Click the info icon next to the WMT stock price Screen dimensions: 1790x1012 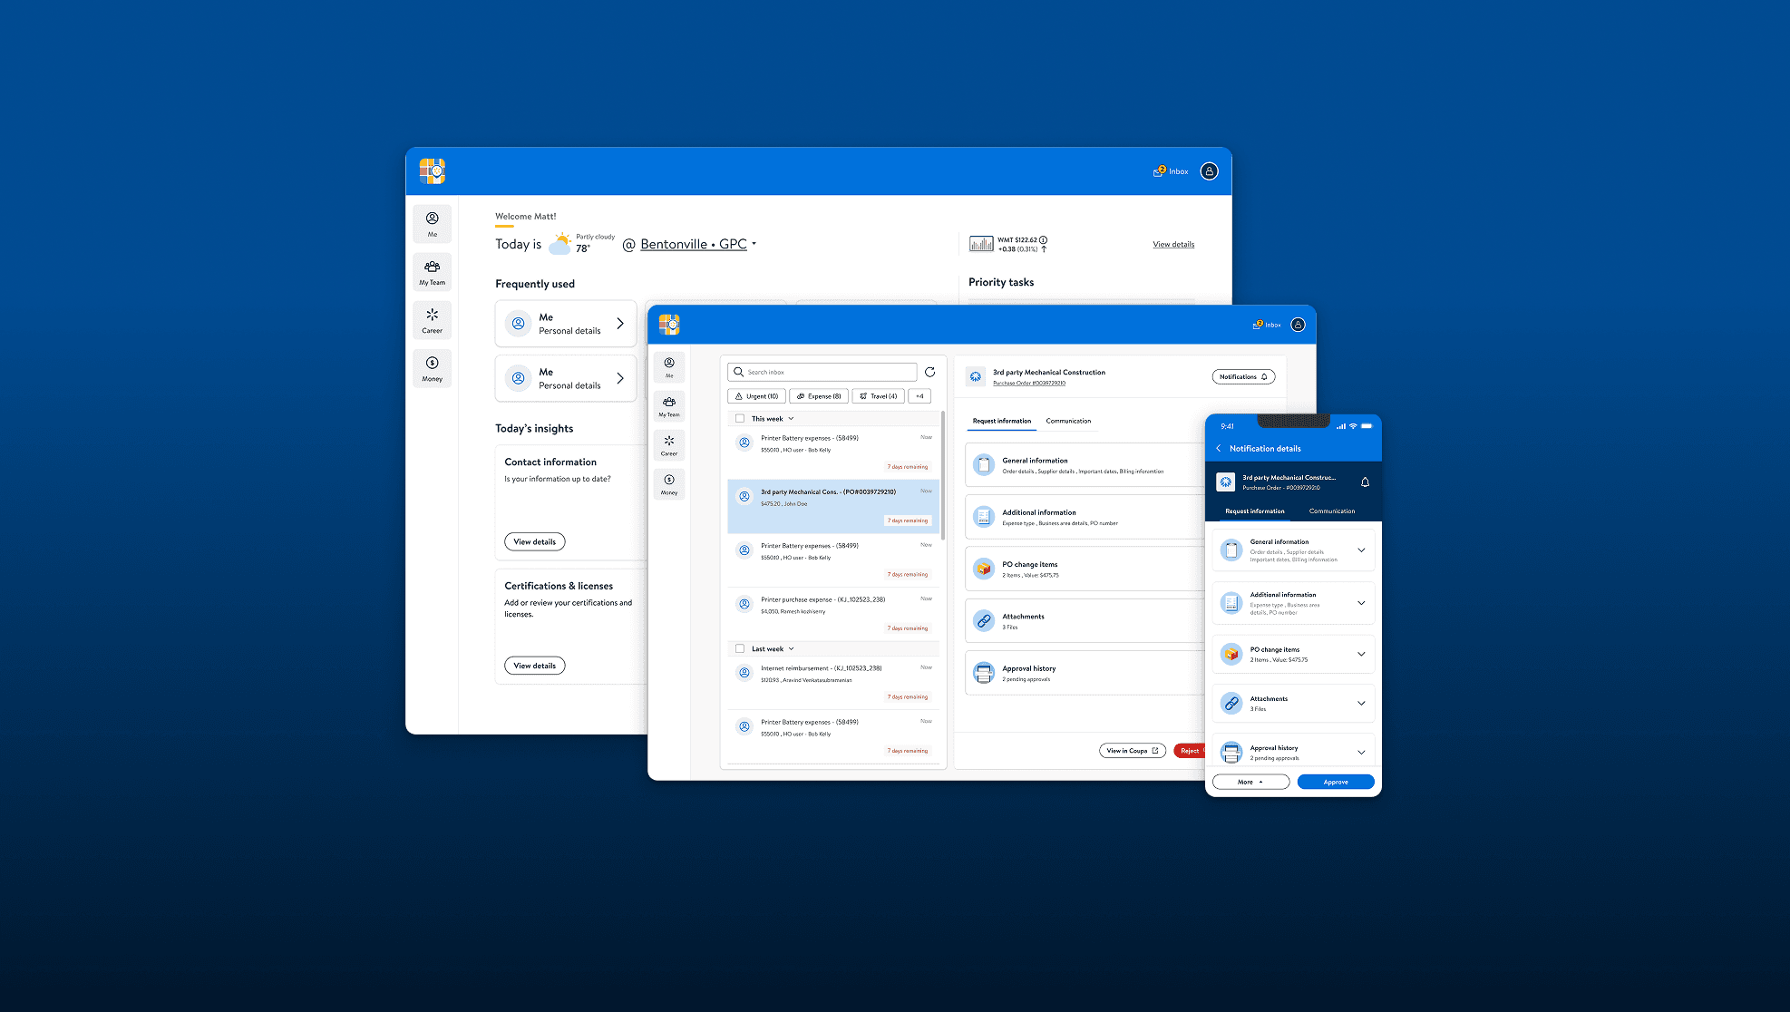[1044, 239]
